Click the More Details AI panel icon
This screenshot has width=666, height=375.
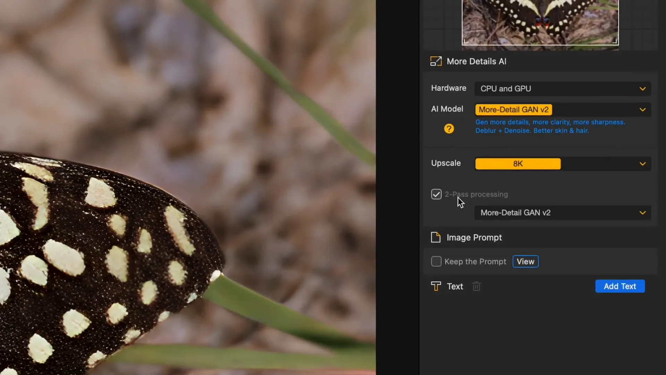[436, 61]
